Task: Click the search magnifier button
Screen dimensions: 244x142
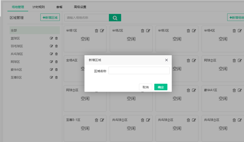Action: coord(115,18)
